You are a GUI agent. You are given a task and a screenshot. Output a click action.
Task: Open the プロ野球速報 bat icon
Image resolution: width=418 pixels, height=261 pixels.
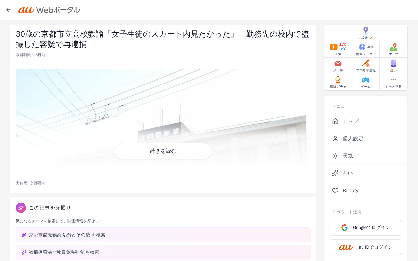366,63
